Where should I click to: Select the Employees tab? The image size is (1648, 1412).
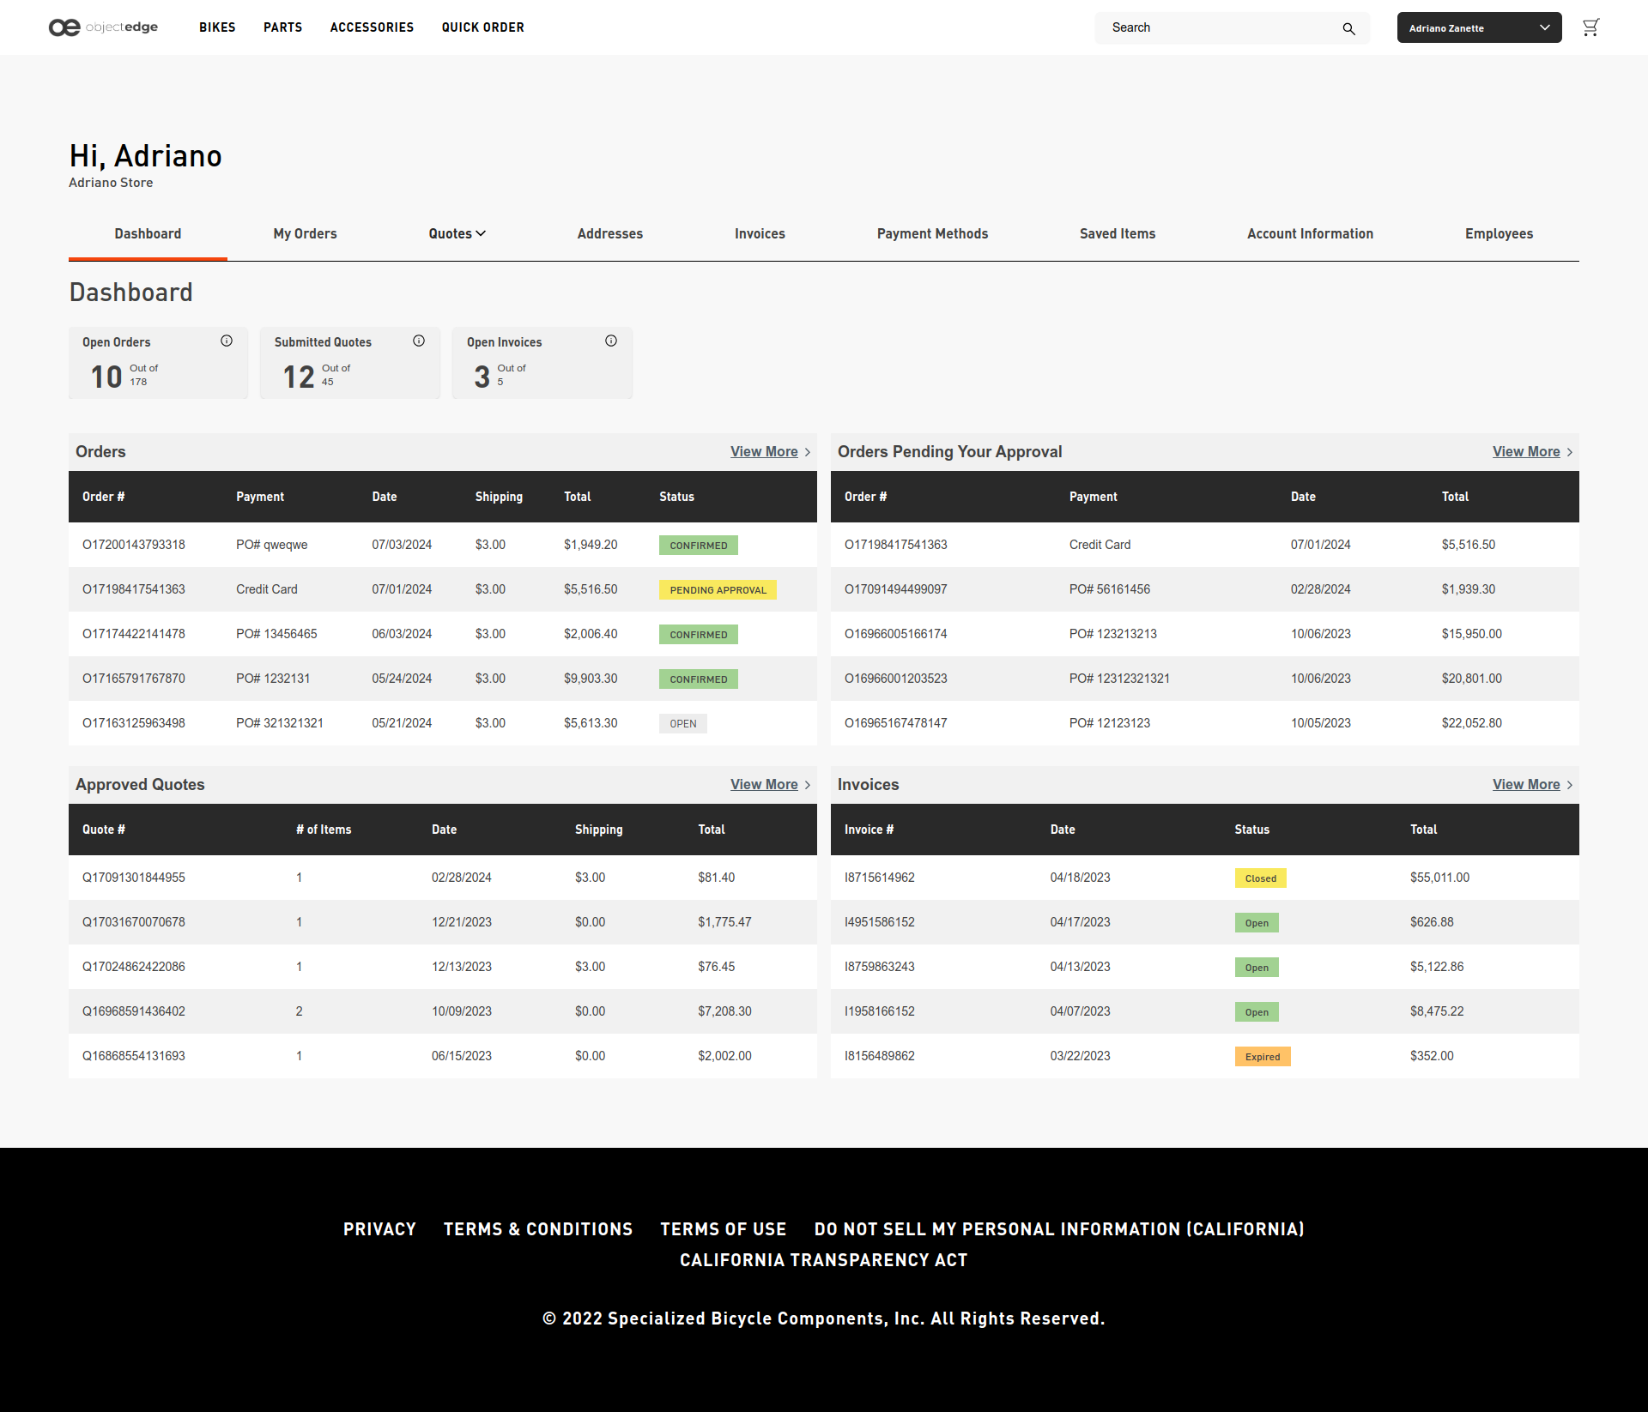[1498, 232]
